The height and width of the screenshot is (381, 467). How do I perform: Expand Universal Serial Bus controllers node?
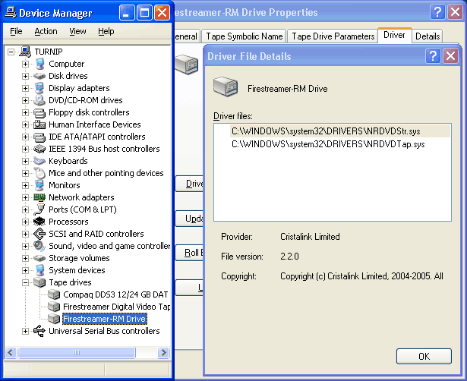(x=25, y=332)
